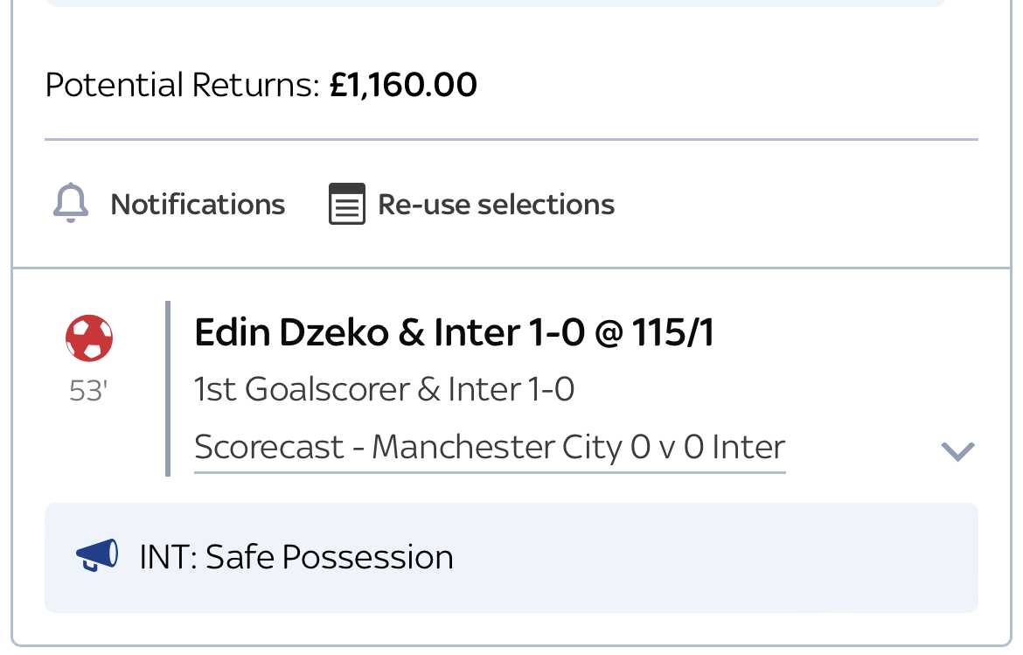Select the INT: Safe Possession text

tap(296, 557)
